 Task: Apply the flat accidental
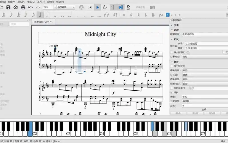tap(146, 15)
